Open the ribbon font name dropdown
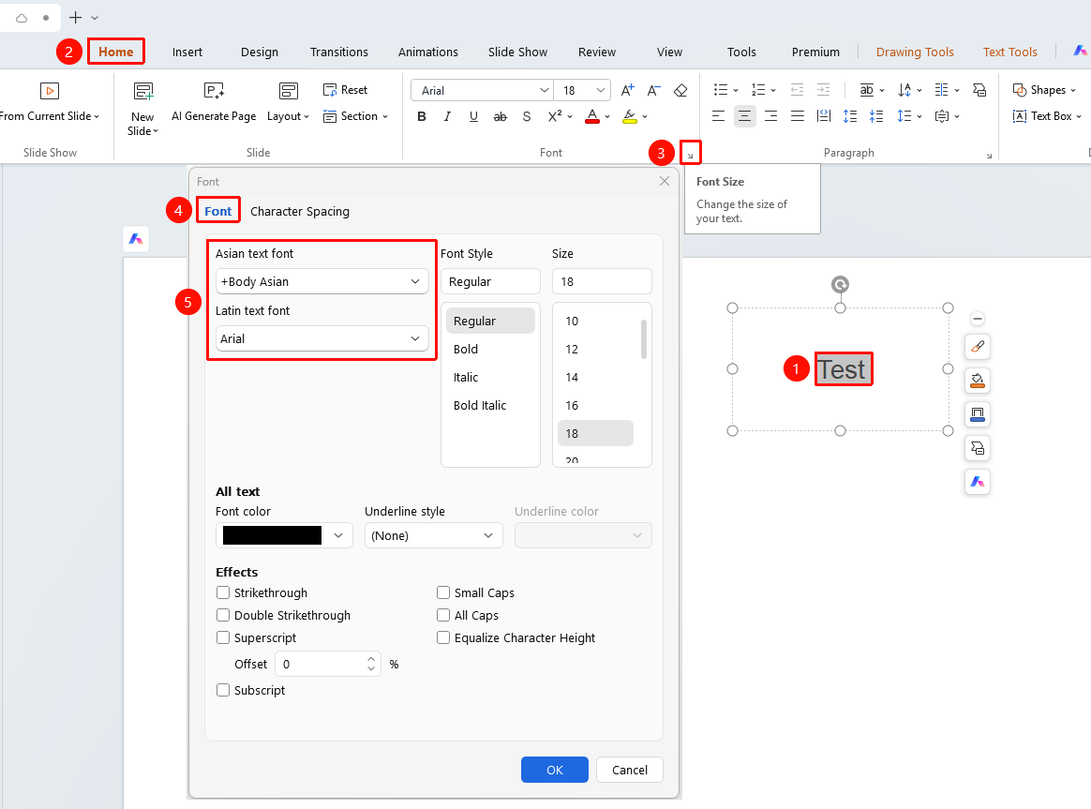This screenshot has width=1091, height=809. [545, 90]
